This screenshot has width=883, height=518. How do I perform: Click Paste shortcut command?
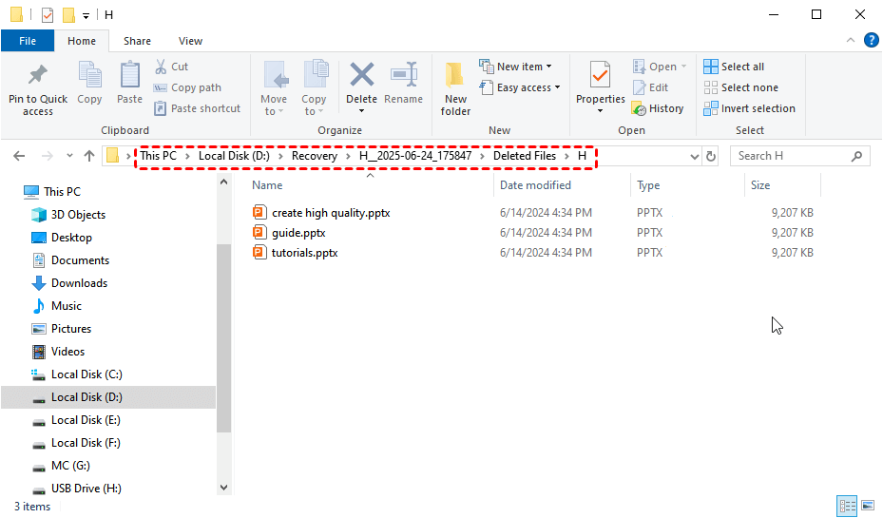point(197,108)
